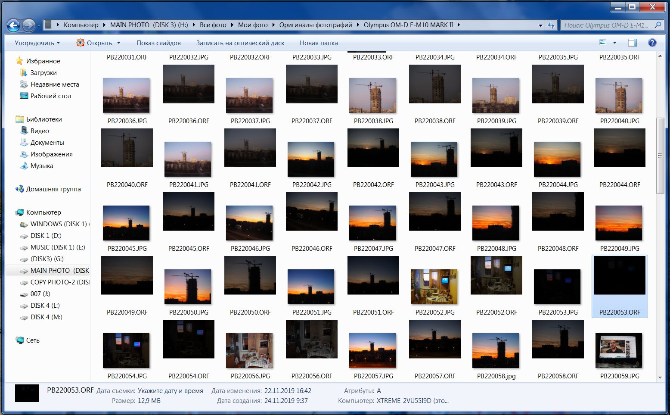Select the PB220052.JPG thumbnail

pos(434,287)
